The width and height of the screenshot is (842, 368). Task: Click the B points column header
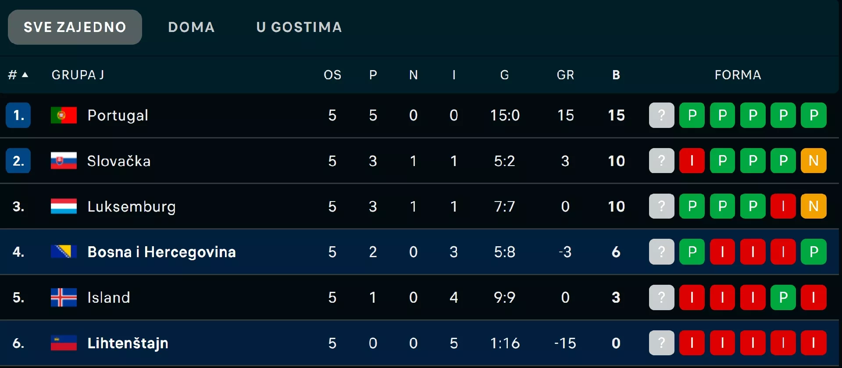pyautogui.click(x=616, y=75)
